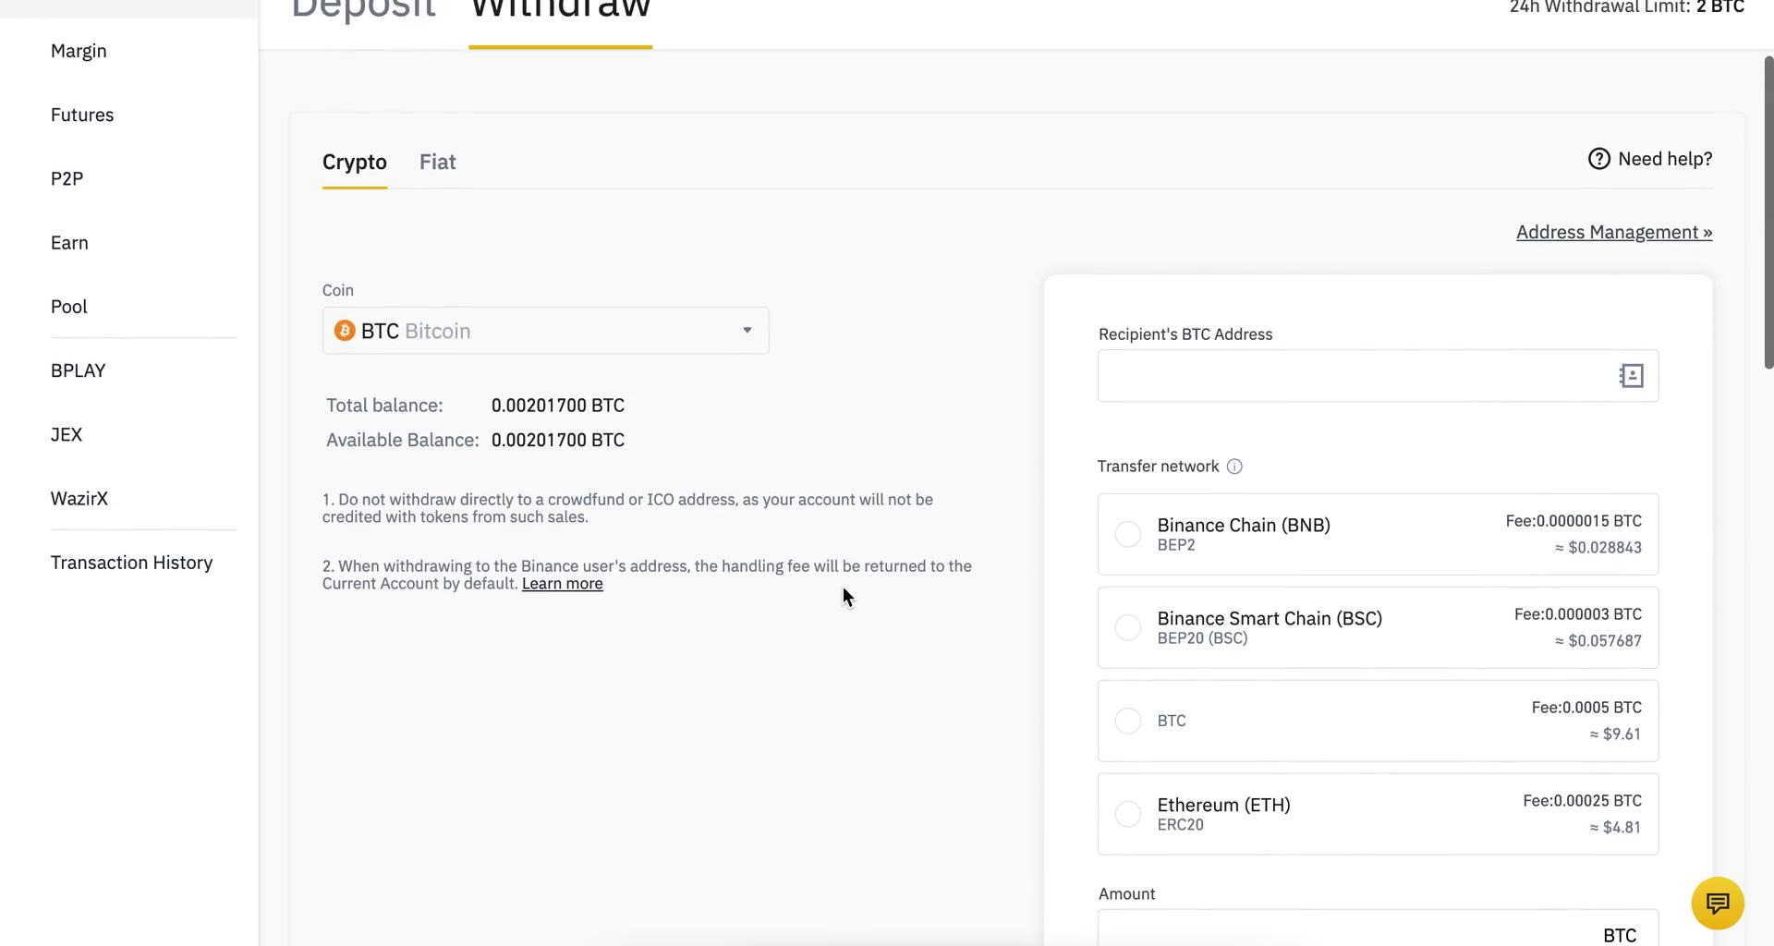The width and height of the screenshot is (1774, 946).
Task: Open the chat support bubble
Action: [1718, 904]
